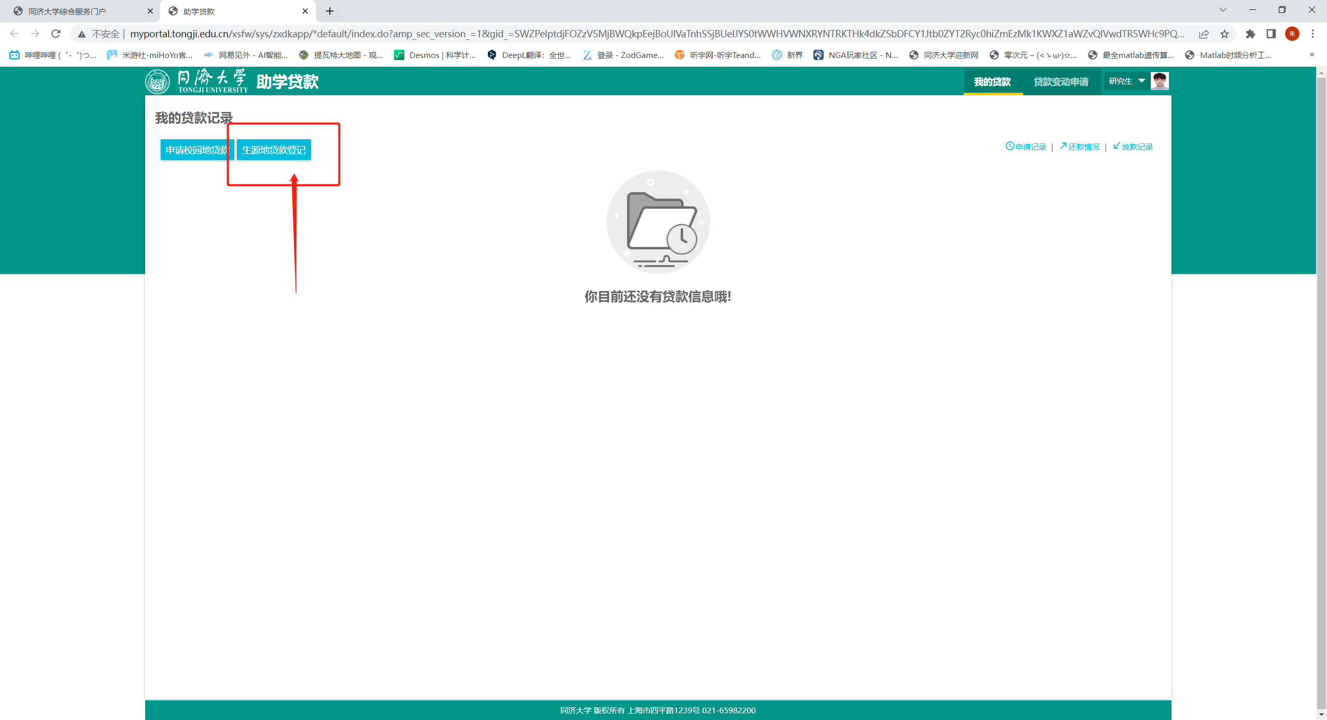Click the user avatar photo
The height and width of the screenshot is (720, 1327).
click(1160, 81)
